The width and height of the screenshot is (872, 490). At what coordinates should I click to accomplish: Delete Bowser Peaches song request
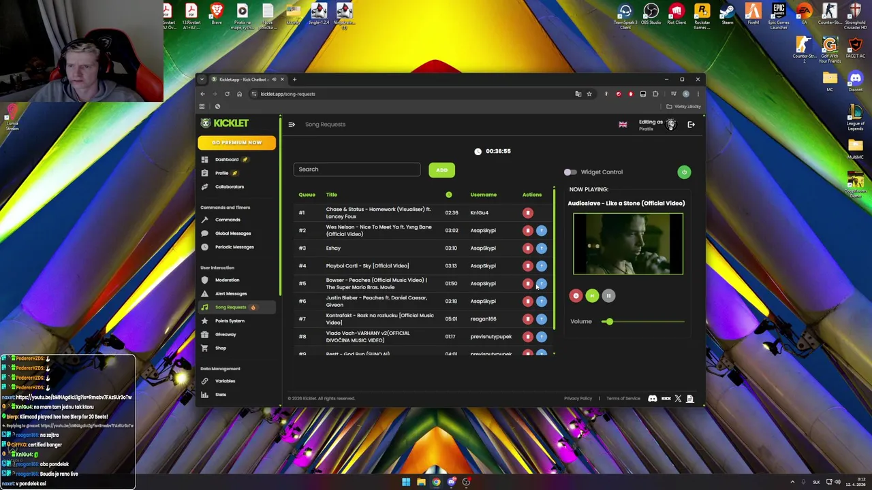click(x=527, y=283)
